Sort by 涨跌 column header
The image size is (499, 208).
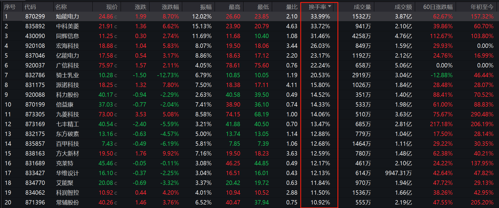point(141,7)
